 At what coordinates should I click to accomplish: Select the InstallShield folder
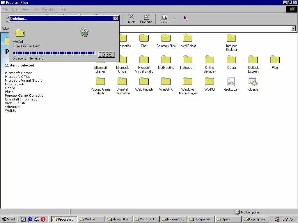tap(188, 41)
